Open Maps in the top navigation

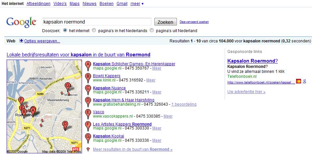tap(75, 4)
